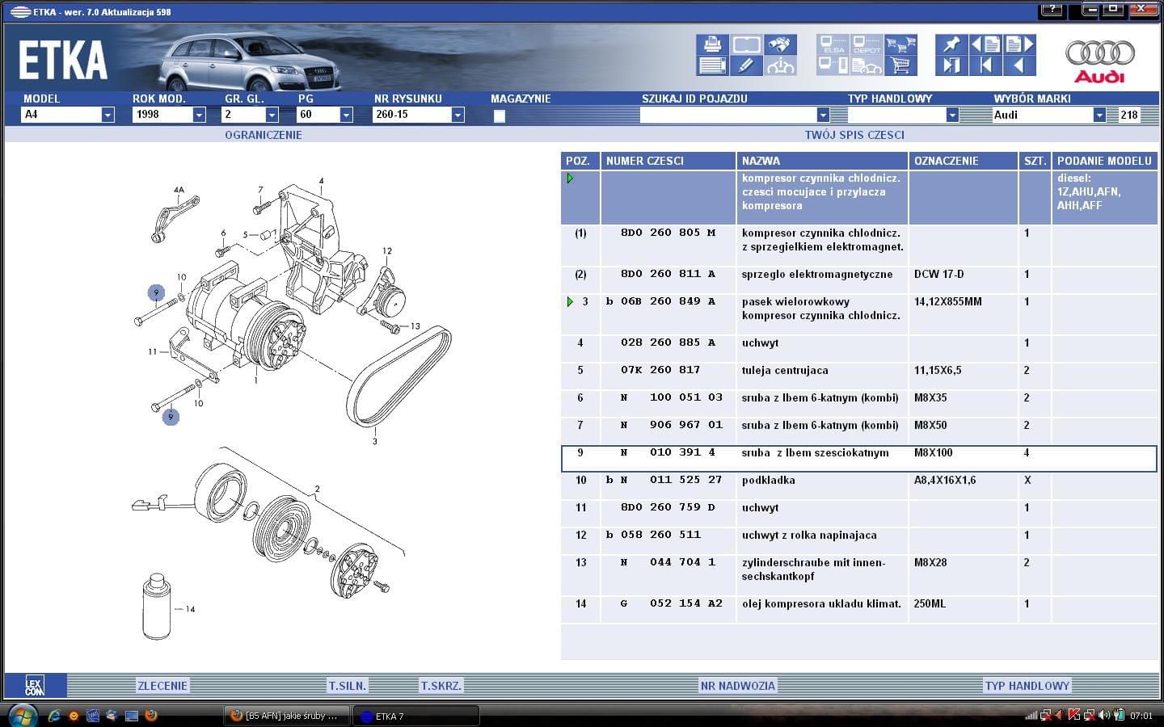This screenshot has width=1164, height=727.
Task: Click the pencil edit icon
Action: click(x=746, y=65)
